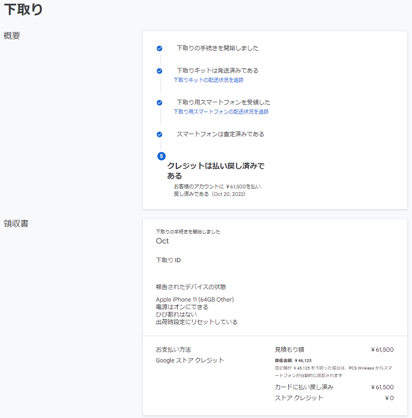Click the ひび割れはない line
412x418 pixels.
pos(176,315)
